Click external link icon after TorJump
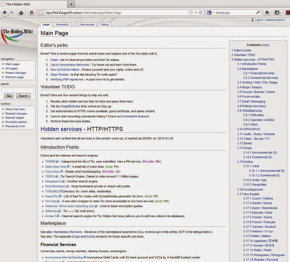 (58, 201)
